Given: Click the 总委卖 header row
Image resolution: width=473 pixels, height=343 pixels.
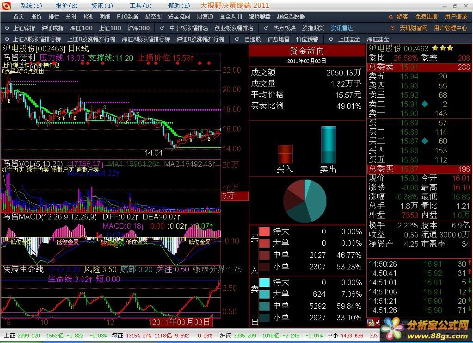Looking at the screenshot, I should click(x=419, y=67).
